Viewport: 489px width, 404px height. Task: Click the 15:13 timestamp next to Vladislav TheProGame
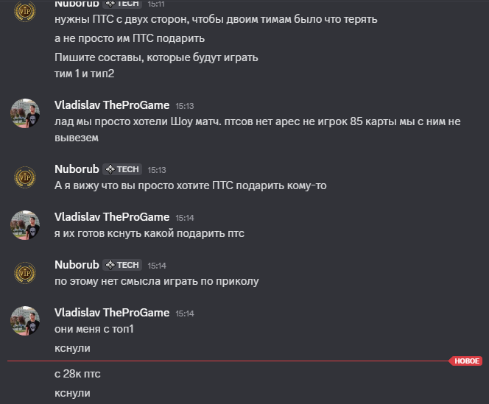pyautogui.click(x=185, y=106)
